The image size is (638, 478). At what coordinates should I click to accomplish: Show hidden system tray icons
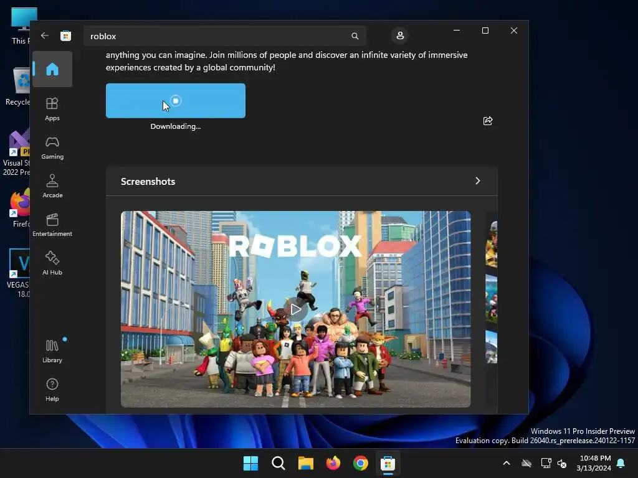[507, 463]
